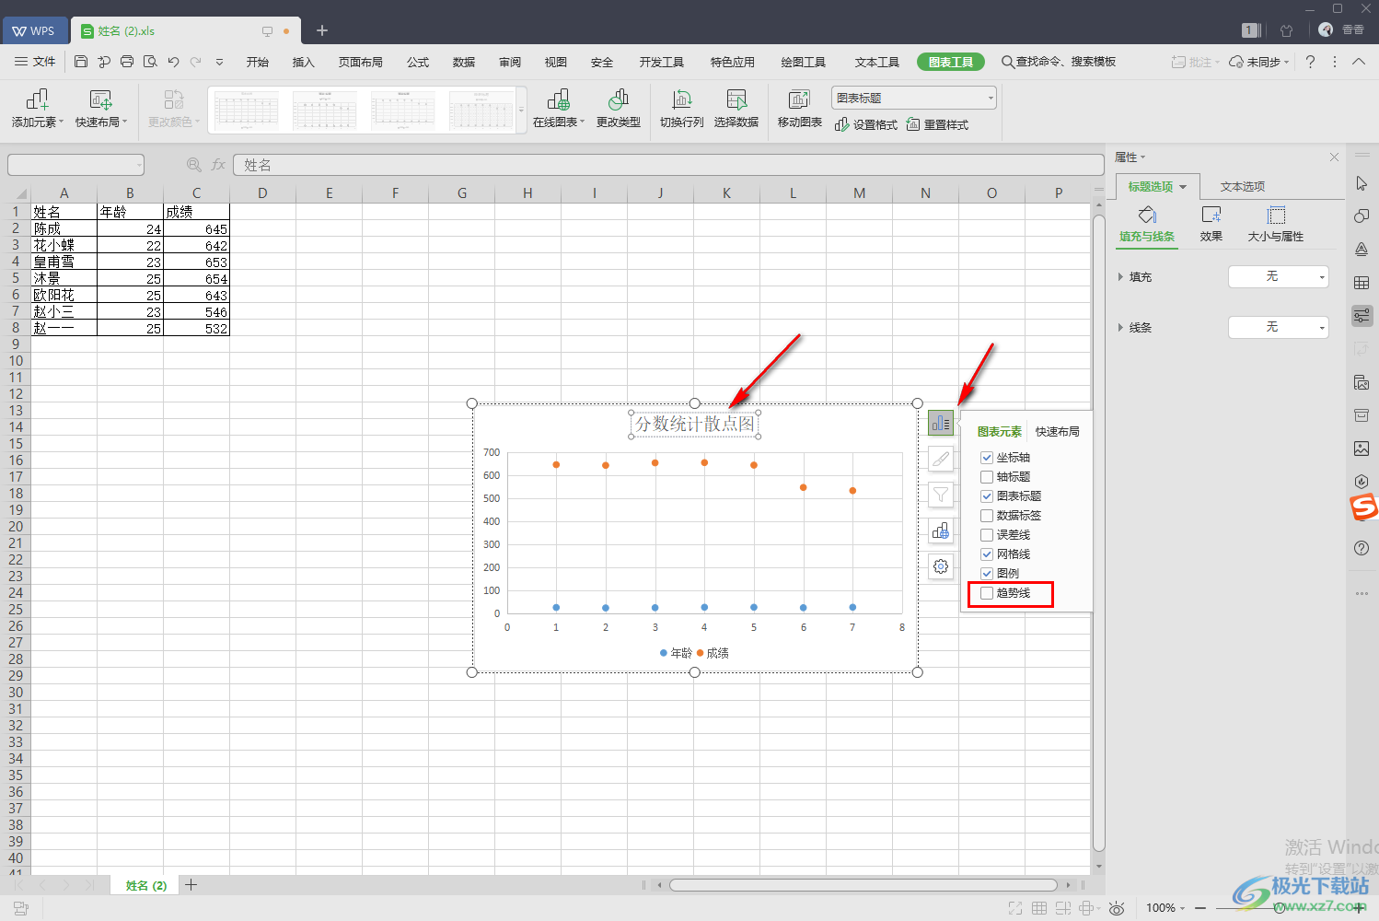Image resolution: width=1379 pixels, height=921 pixels.
Task: Switch to Quick Layout (快速布局) popup tab
Action: click(1057, 431)
